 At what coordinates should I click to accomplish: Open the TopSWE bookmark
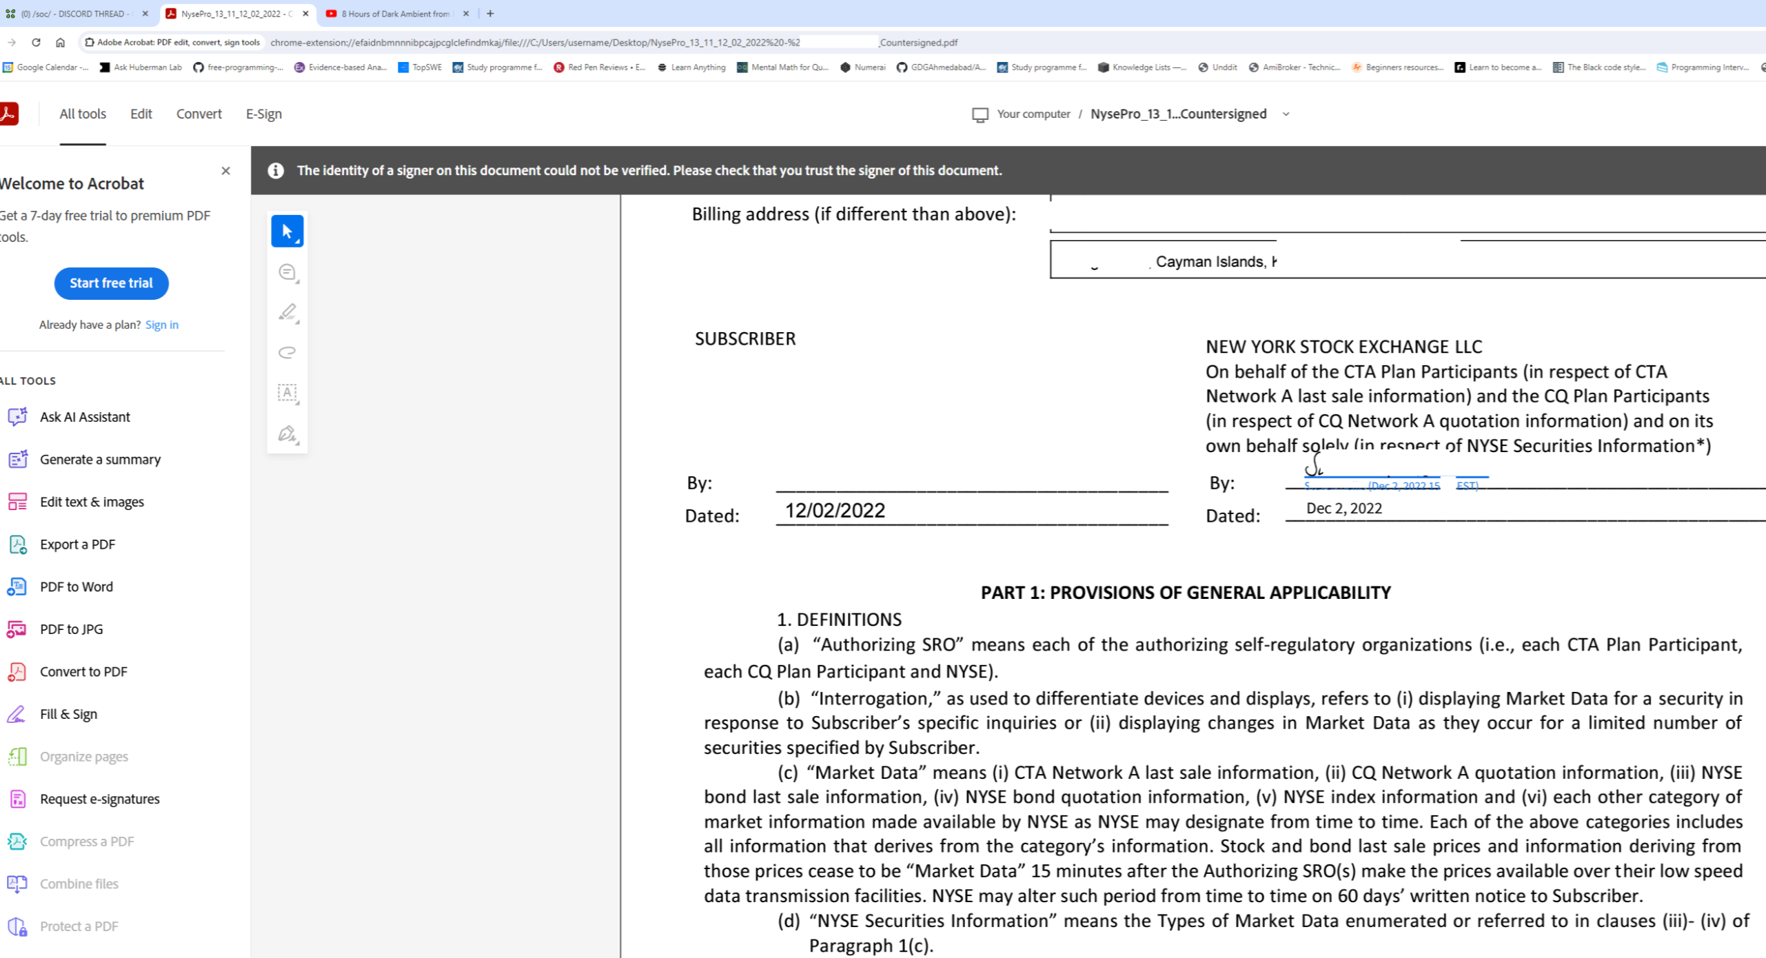420,68
